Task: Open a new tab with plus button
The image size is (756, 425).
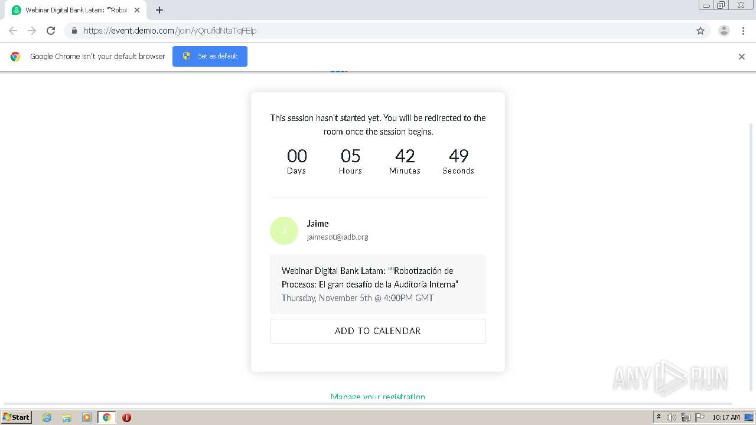Action: 159,10
